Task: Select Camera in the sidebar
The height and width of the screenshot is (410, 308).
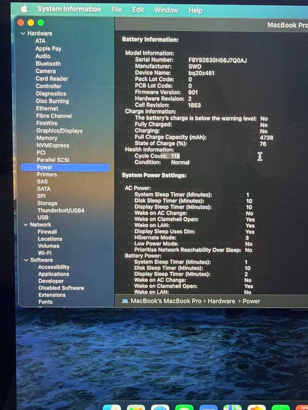Action: (x=46, y=71)
